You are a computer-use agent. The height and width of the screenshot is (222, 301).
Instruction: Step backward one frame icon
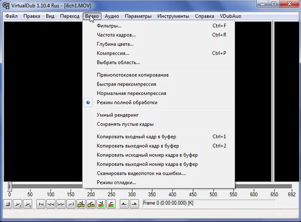click(51, 204)
